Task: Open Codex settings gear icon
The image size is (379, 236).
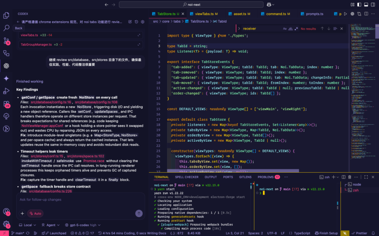Action: pyautogui.click(x=142, y=22)
